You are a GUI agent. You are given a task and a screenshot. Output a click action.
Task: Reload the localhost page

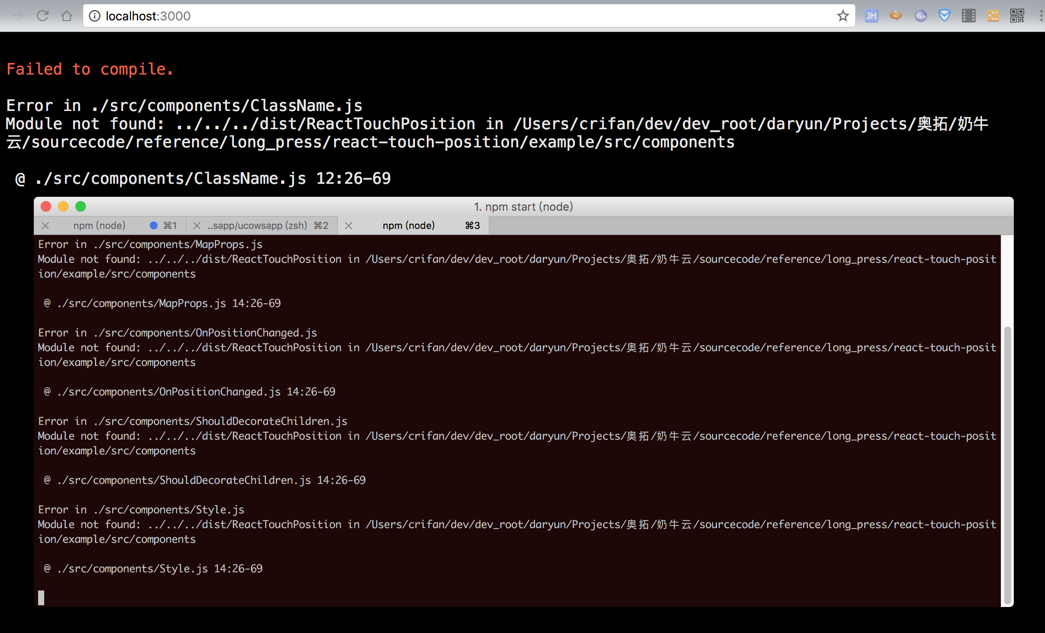point(42,16)
